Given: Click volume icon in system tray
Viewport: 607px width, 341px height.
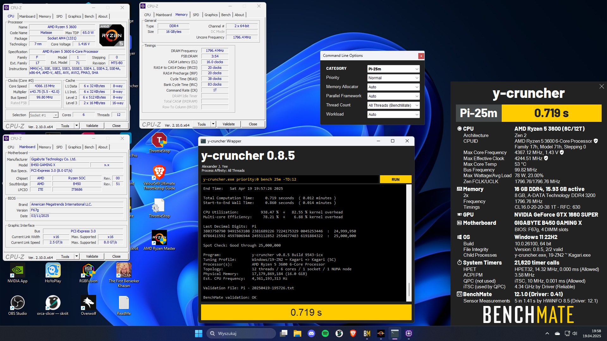Looking at the screenshot, I should point(575,333).
